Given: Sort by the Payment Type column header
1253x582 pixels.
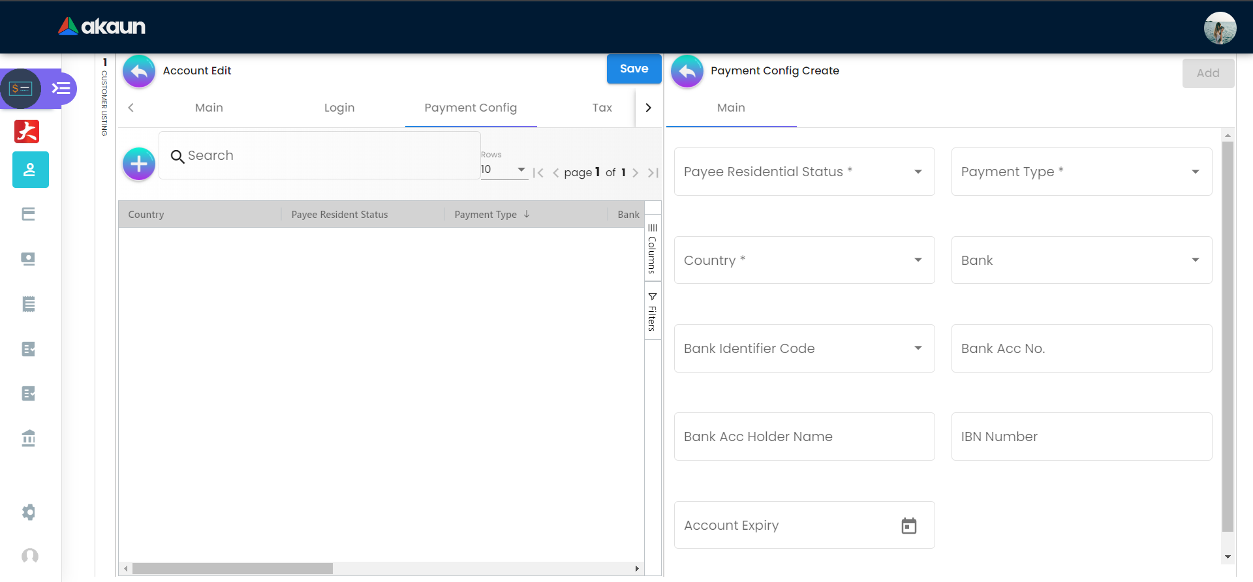Looking at the screenshot, I should tap(486, 215).
